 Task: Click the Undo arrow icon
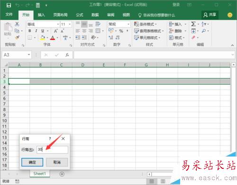18,5
